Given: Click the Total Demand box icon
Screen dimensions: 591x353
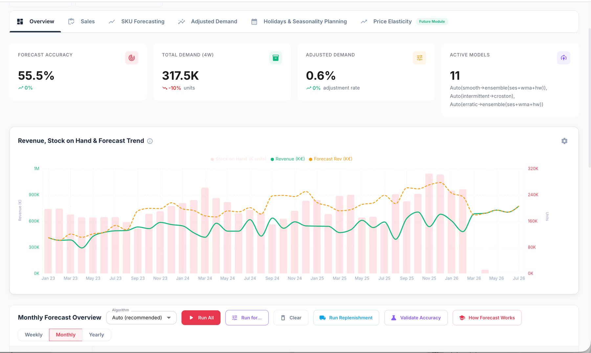Looking at the screenshot, I should pyautogui.click(x=275, y=58).
